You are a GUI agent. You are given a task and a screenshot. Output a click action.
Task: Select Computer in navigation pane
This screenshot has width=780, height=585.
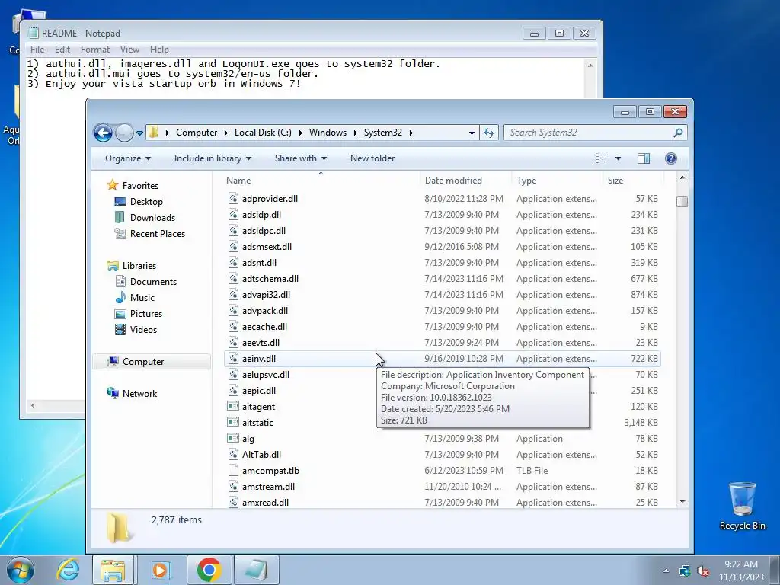coord(142,362)
